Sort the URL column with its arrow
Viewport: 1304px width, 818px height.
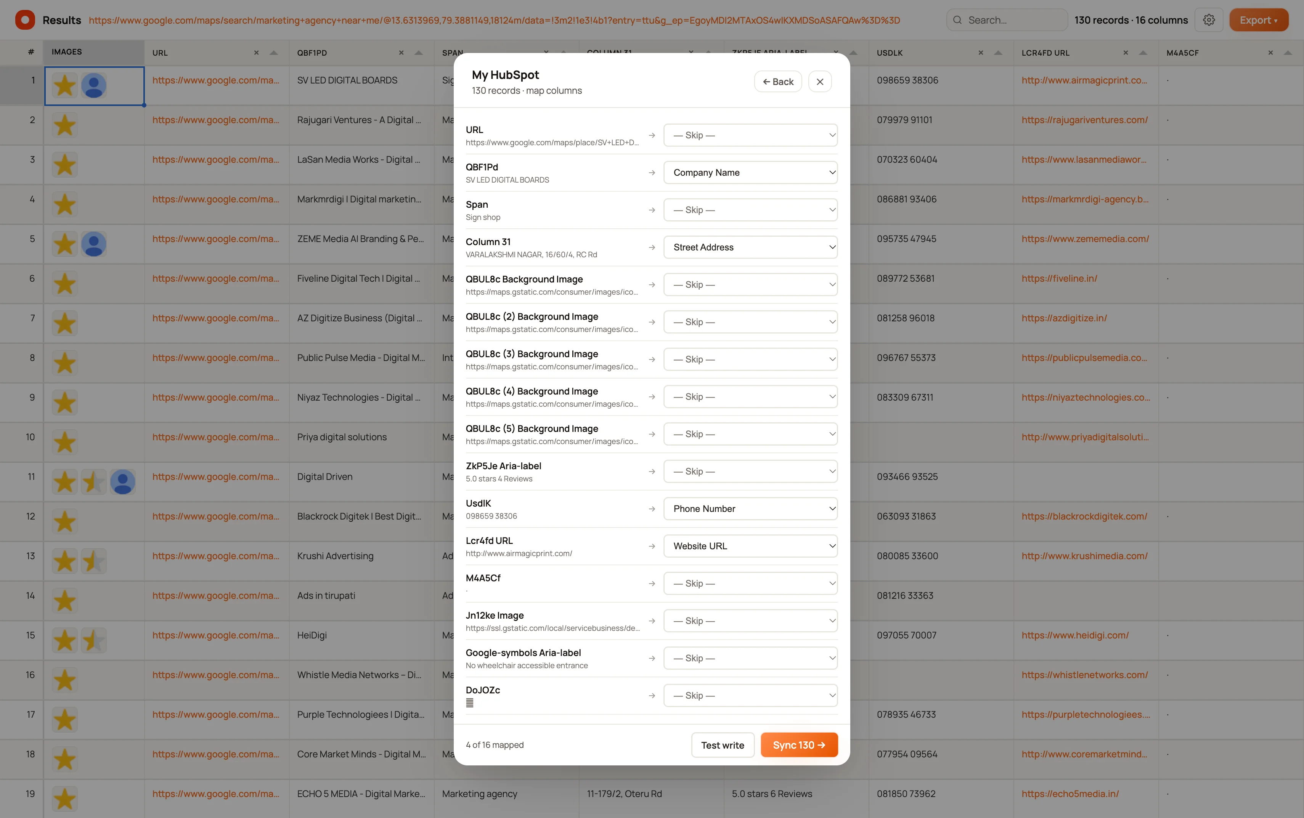pyautogui.click(x=274, y=53)
